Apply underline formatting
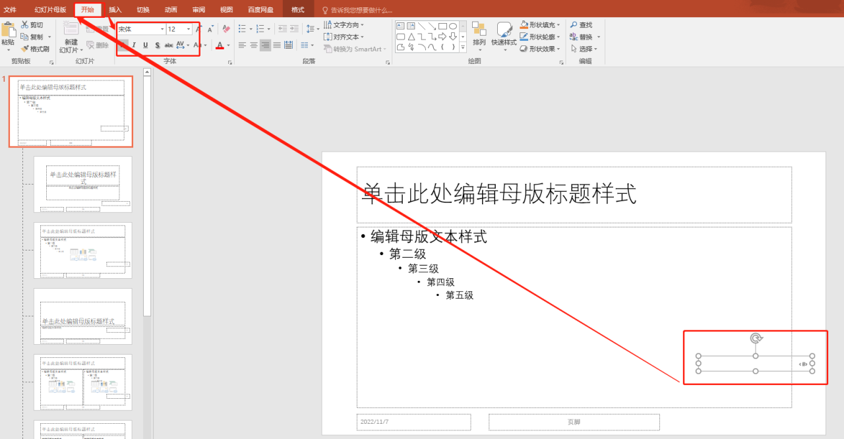 pos(145,45)
